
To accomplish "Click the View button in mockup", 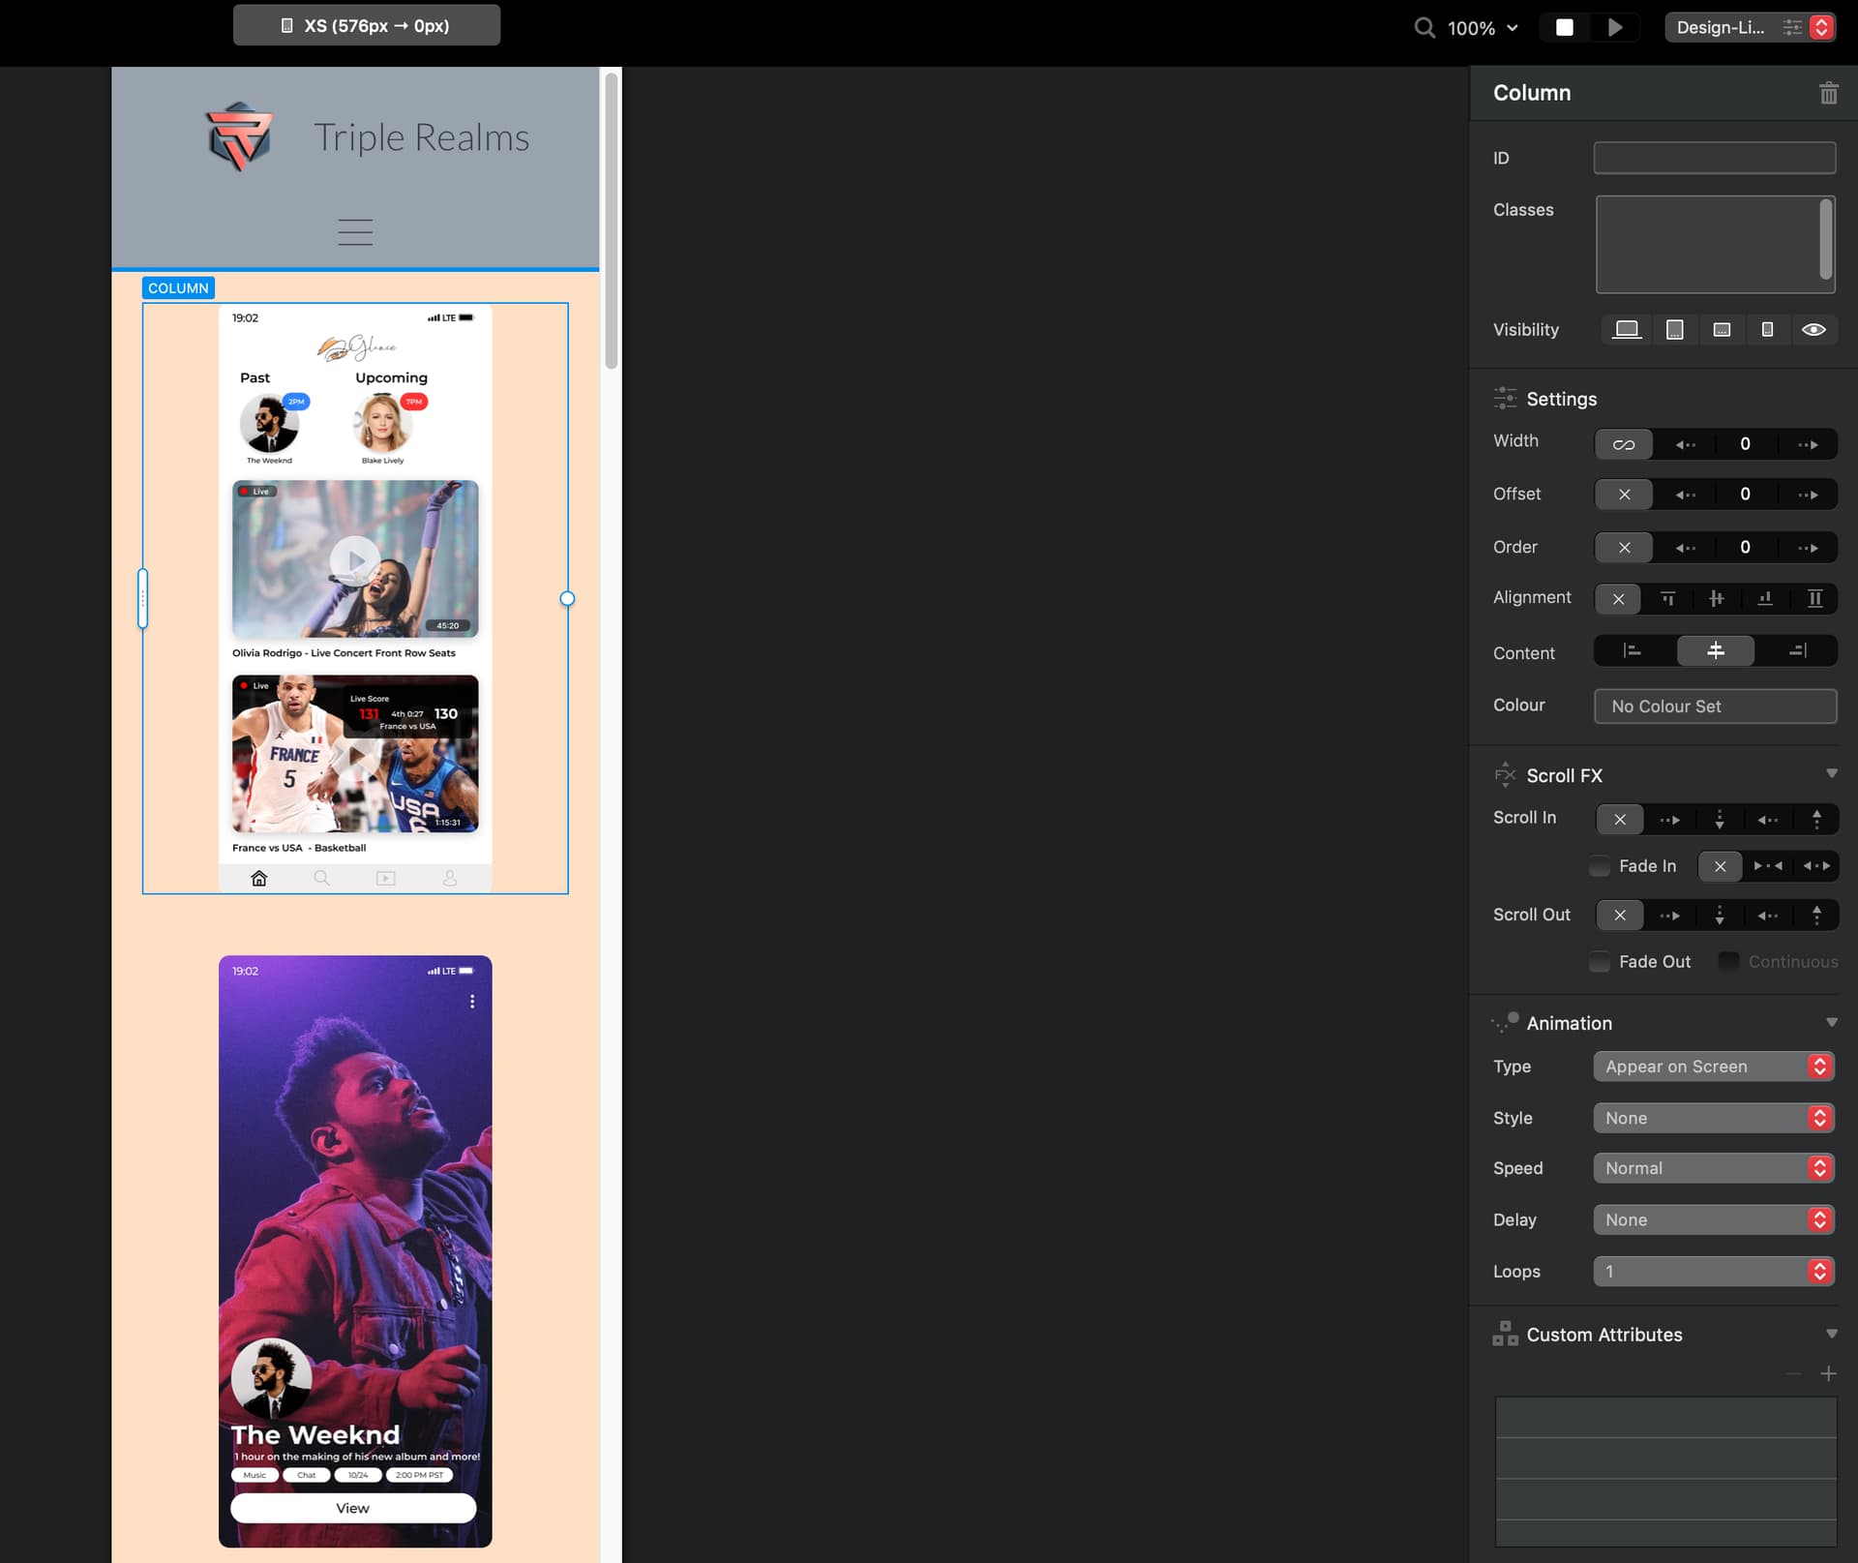I will point(353,1508).
